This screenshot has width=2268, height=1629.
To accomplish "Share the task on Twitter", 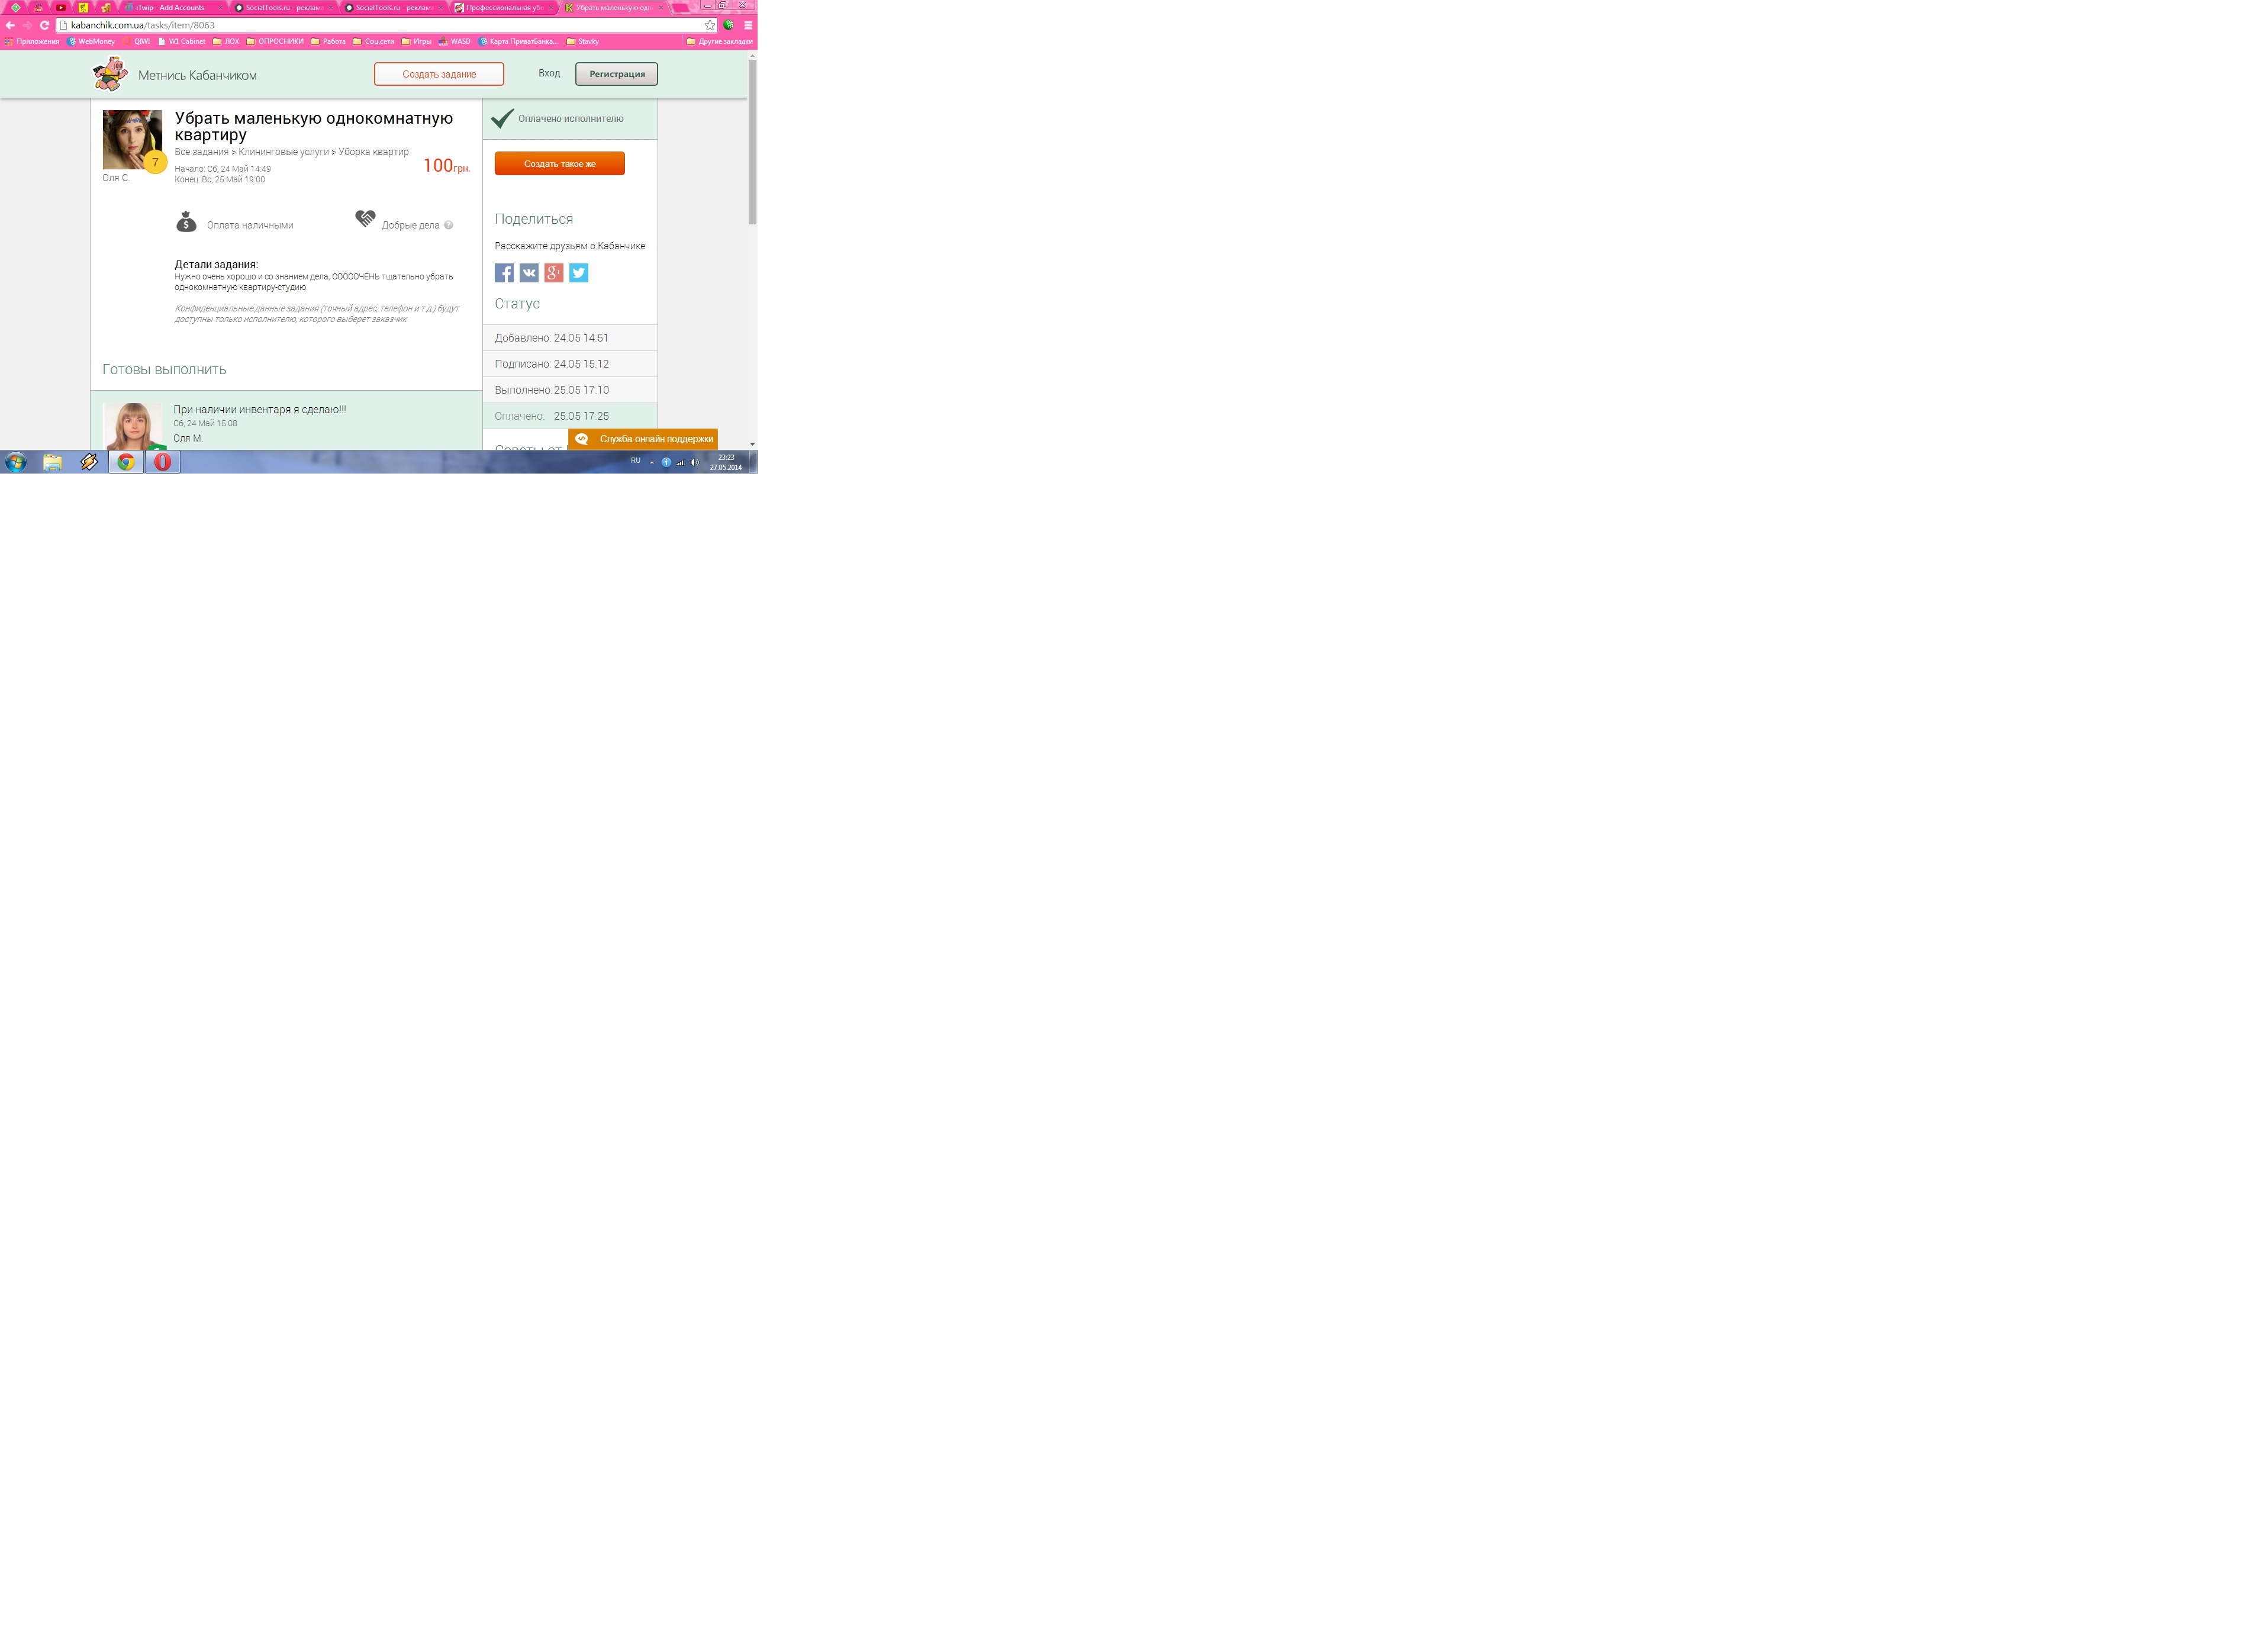I will [x=579, y=273].
